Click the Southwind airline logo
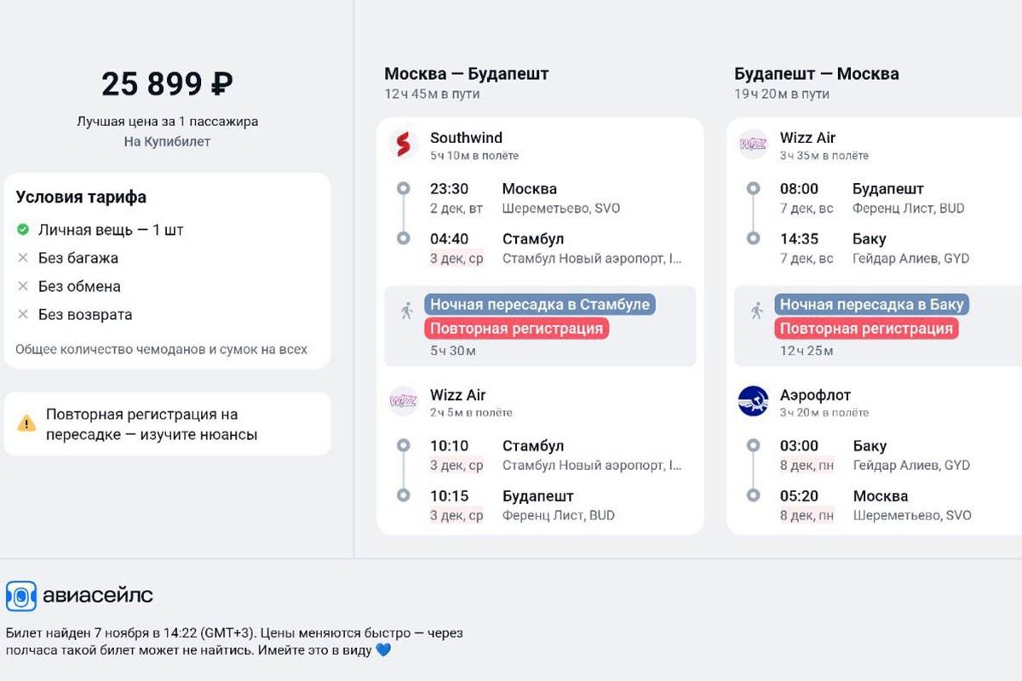Screen dimensions: 1022x681 (x=404, y=145)
